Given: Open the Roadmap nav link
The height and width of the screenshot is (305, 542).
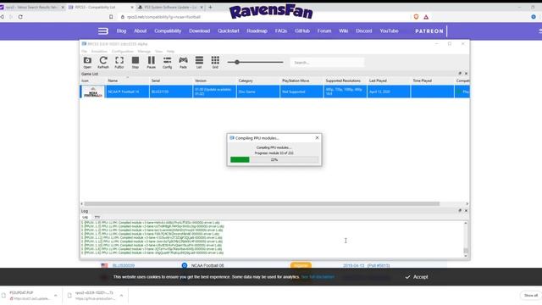Looking at the screenshot, I should 257,30.
